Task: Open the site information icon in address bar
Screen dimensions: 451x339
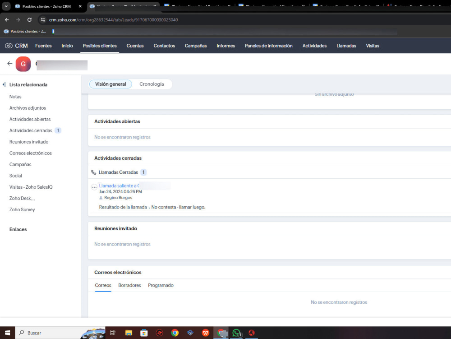Action: 43,20
